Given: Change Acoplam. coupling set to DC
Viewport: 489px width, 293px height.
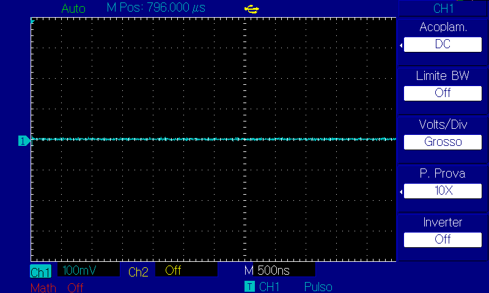Looking at the screenshot, I should (x=443, y=44).
